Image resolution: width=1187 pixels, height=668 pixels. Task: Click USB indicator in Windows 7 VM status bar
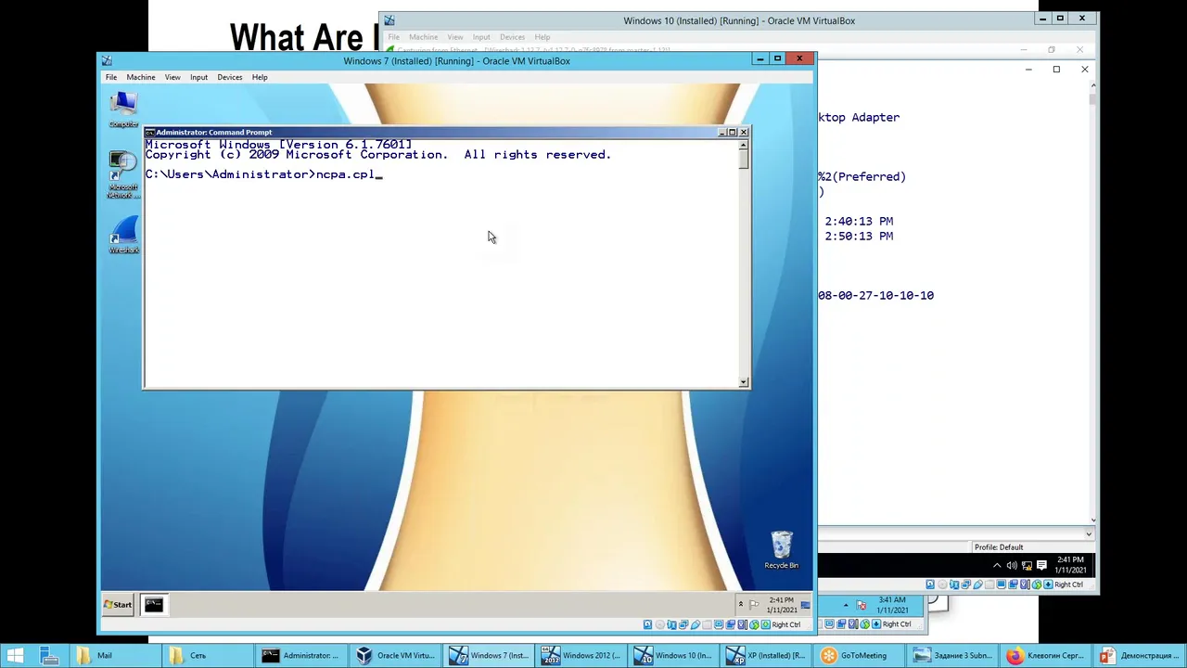point(695,624)
